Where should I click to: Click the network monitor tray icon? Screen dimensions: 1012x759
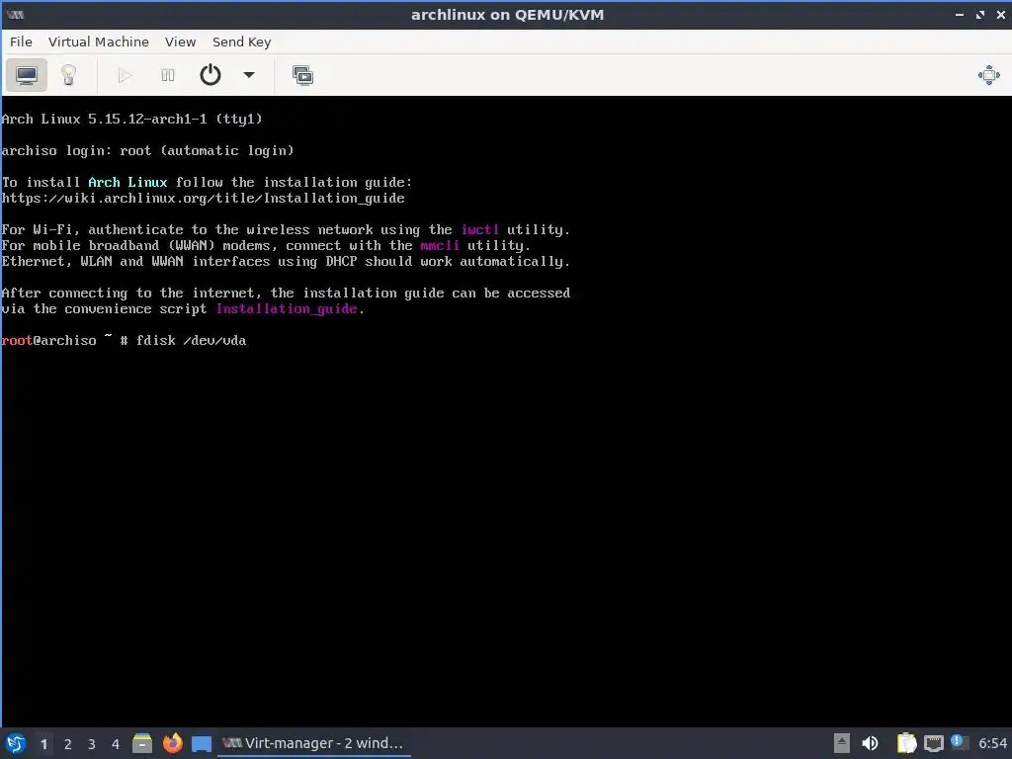933,743
